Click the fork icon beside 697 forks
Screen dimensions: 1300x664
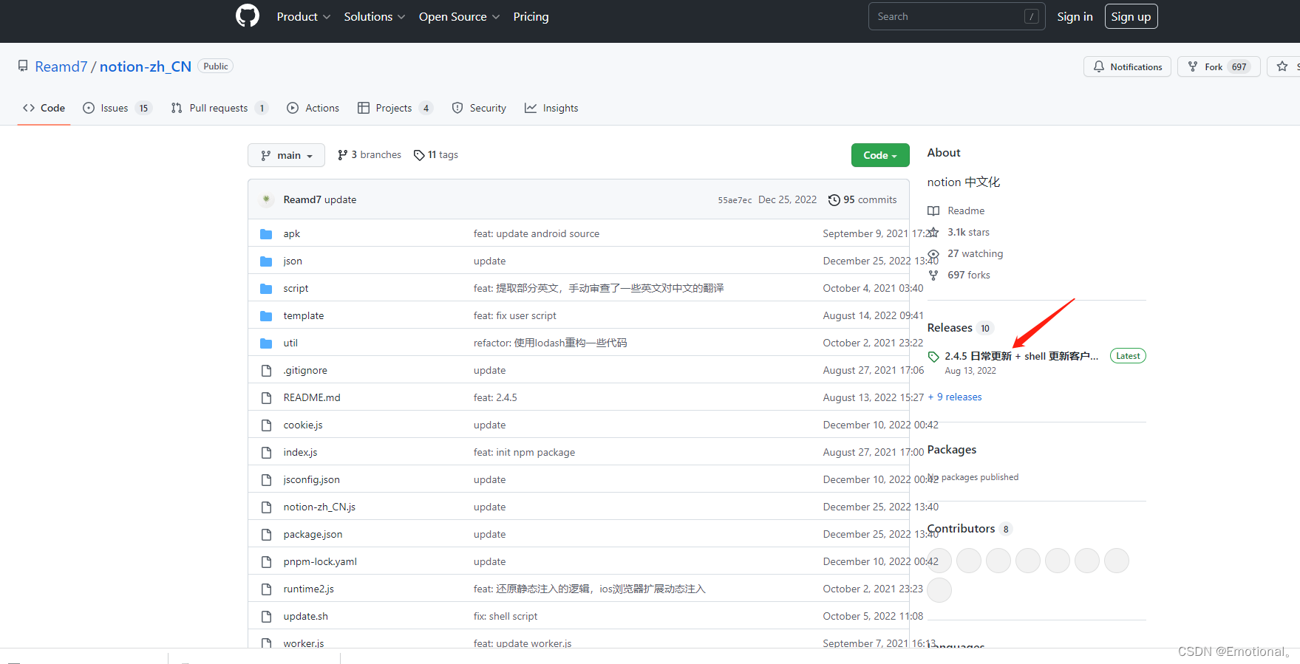933,275
